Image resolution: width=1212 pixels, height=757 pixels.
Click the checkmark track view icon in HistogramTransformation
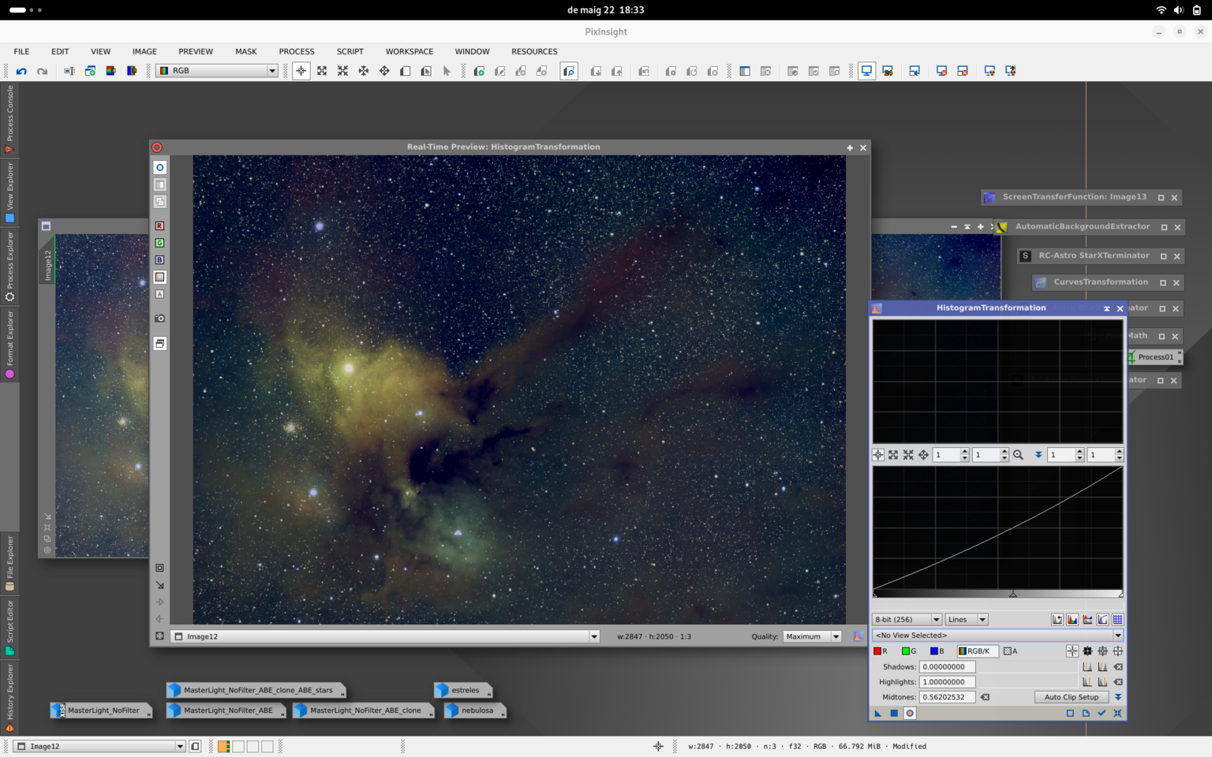(x=1102, y=713)
